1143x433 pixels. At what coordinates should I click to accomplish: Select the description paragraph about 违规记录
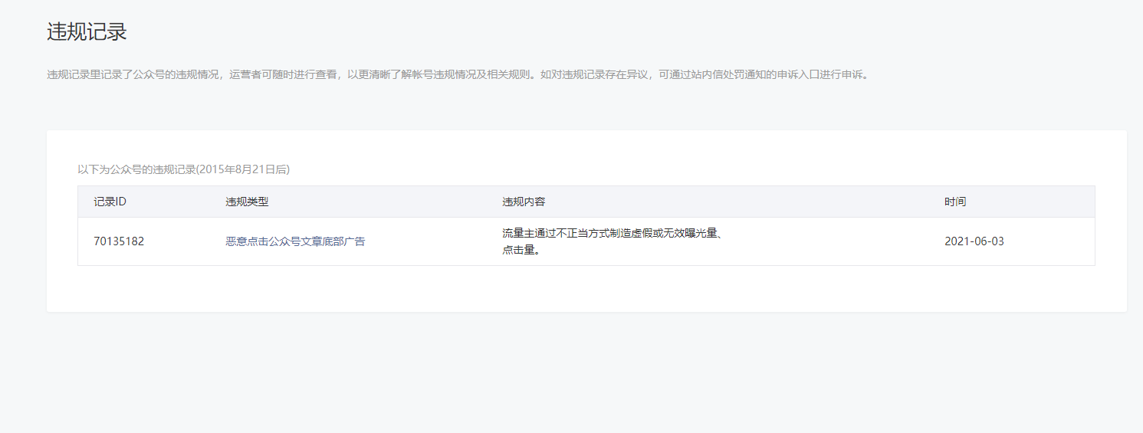459,75
